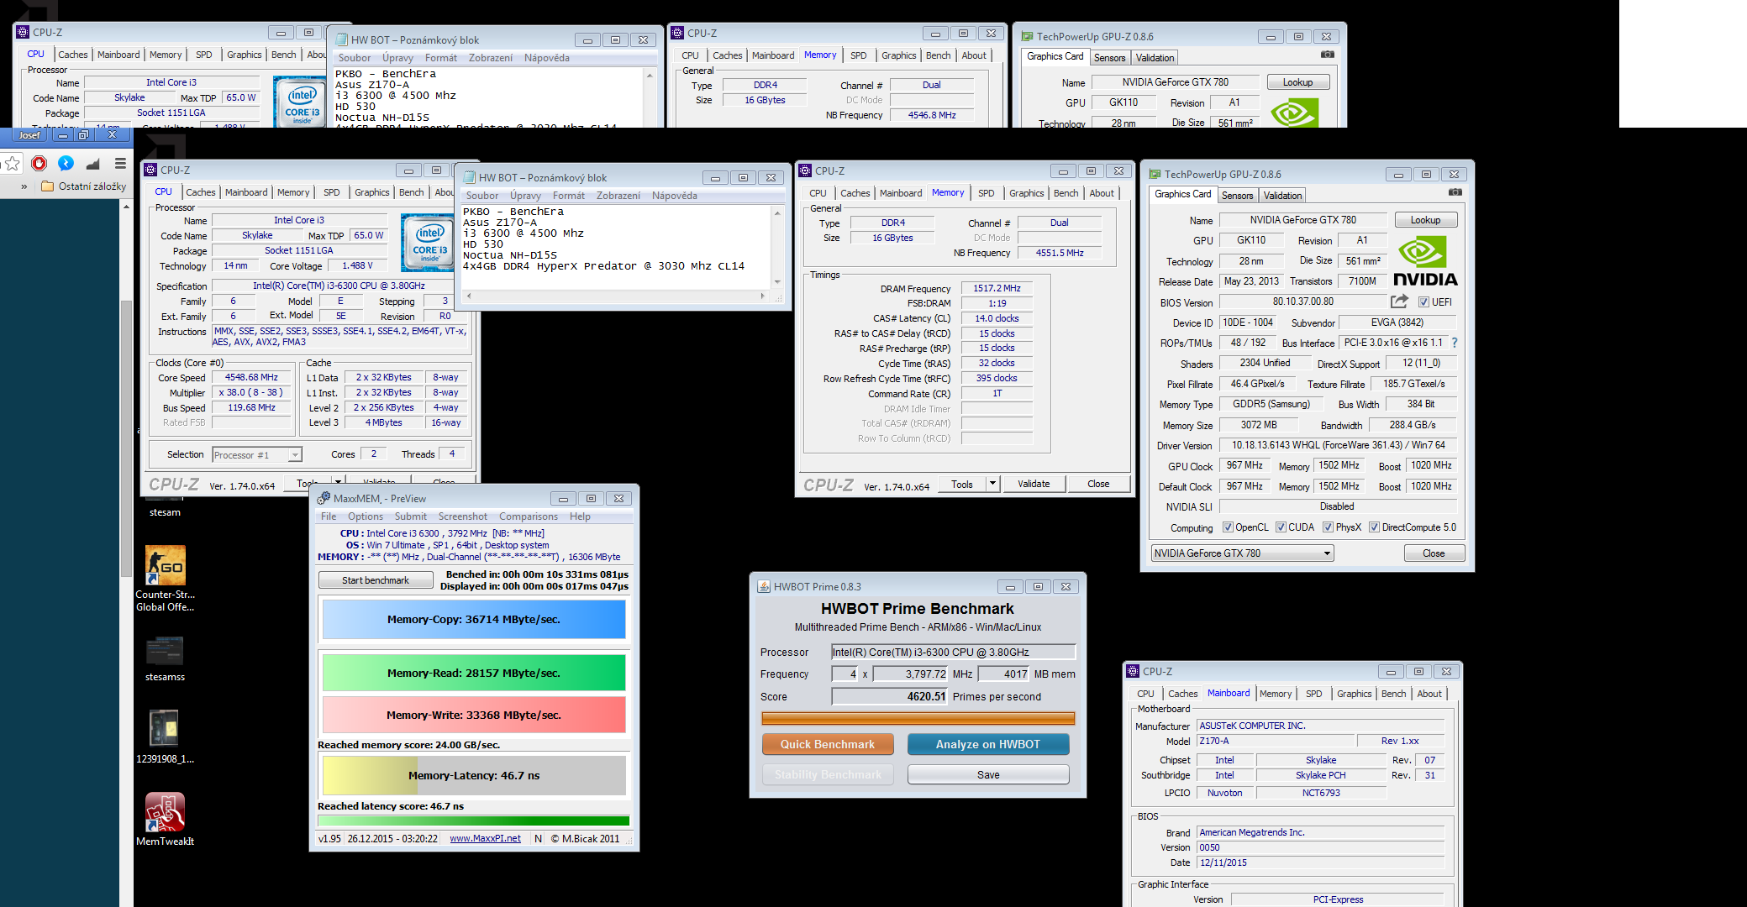Click the Memory-Latency 46.7 ns bar
The image size is (1747, 907).
click(x=474, y=775)
